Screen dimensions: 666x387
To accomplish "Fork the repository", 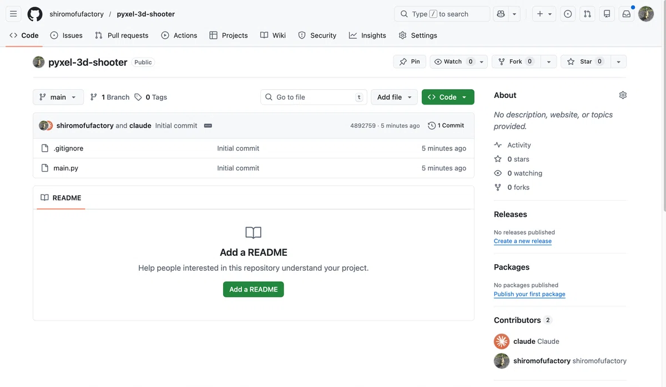I will tap(516, 61).
